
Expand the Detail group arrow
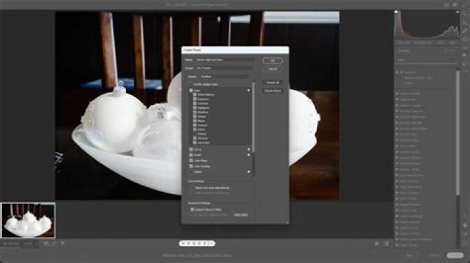click(248, 155)
